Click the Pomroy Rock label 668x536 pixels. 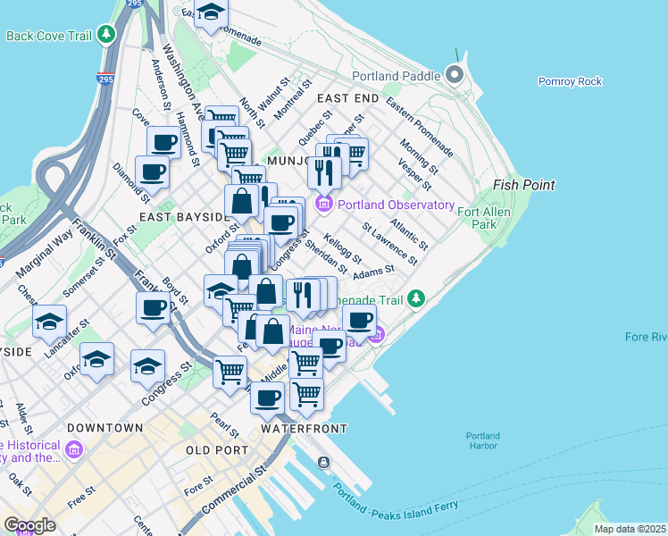570,81
